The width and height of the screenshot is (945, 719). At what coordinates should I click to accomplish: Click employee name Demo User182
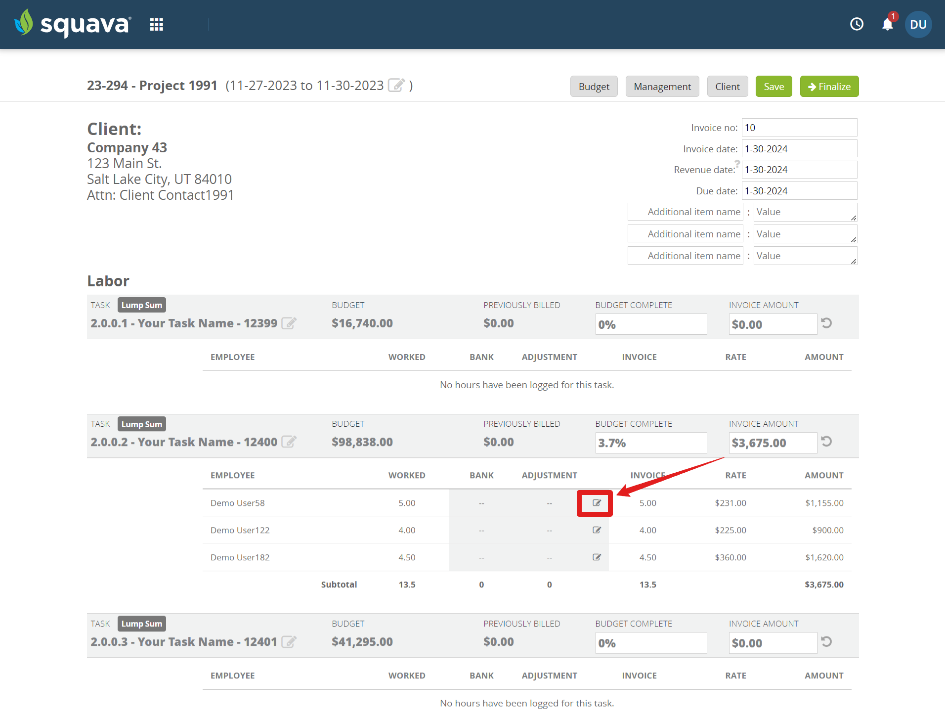[x=240, y=557]
